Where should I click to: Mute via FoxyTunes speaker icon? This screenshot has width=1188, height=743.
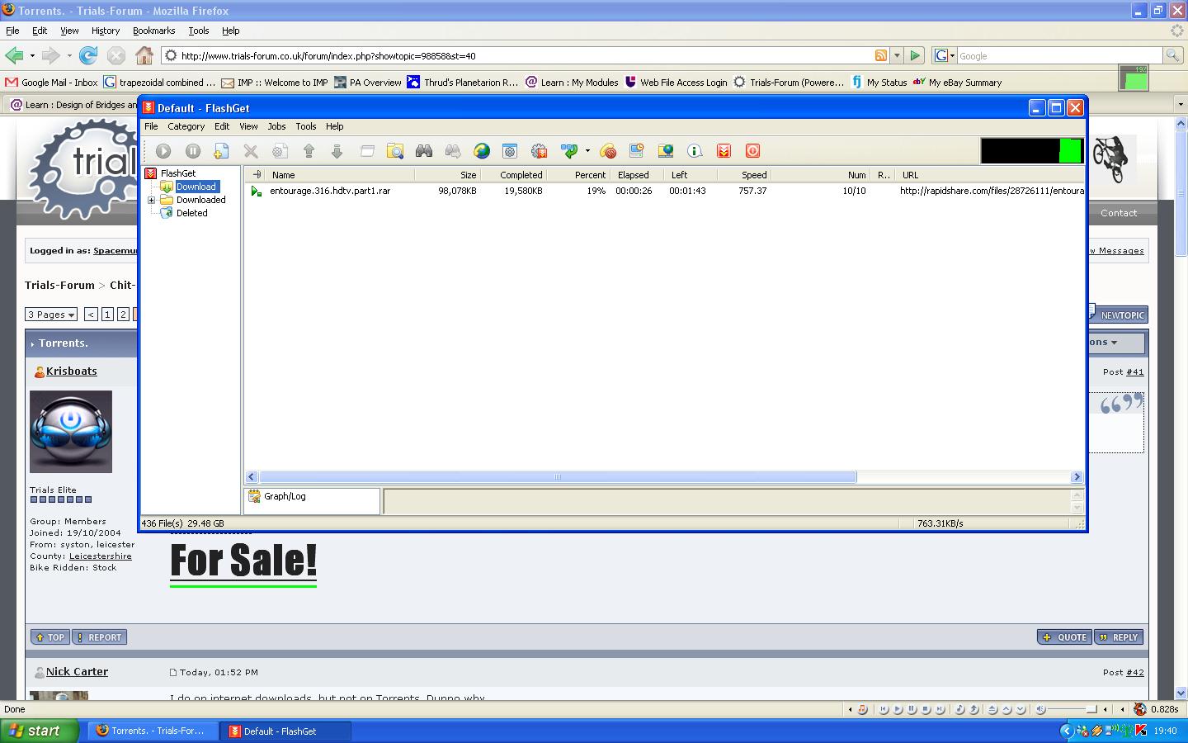coord(1041,709)
